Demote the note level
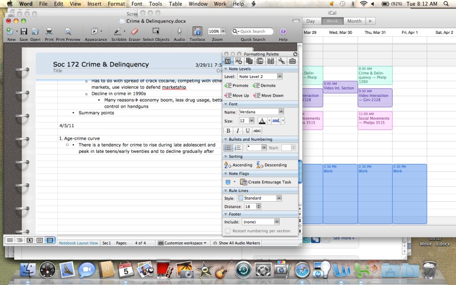This screenshot has height=285, width=456. [264, 85]
